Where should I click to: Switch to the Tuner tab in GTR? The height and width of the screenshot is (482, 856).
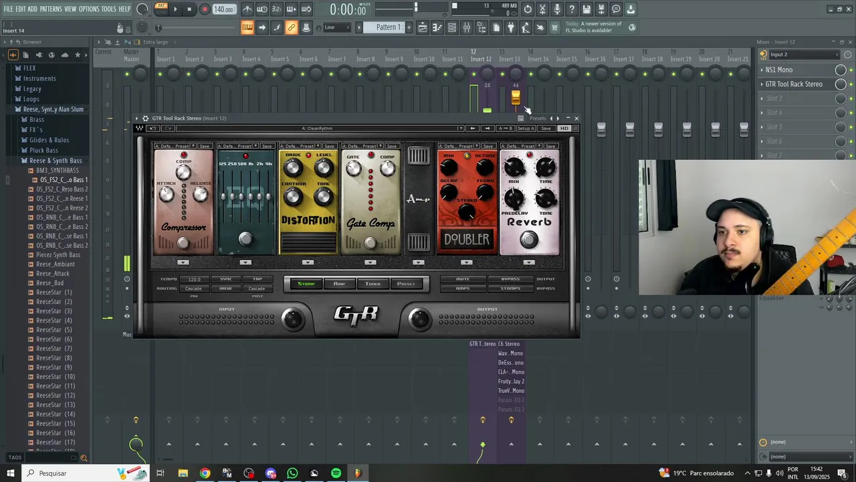(372, 284)
